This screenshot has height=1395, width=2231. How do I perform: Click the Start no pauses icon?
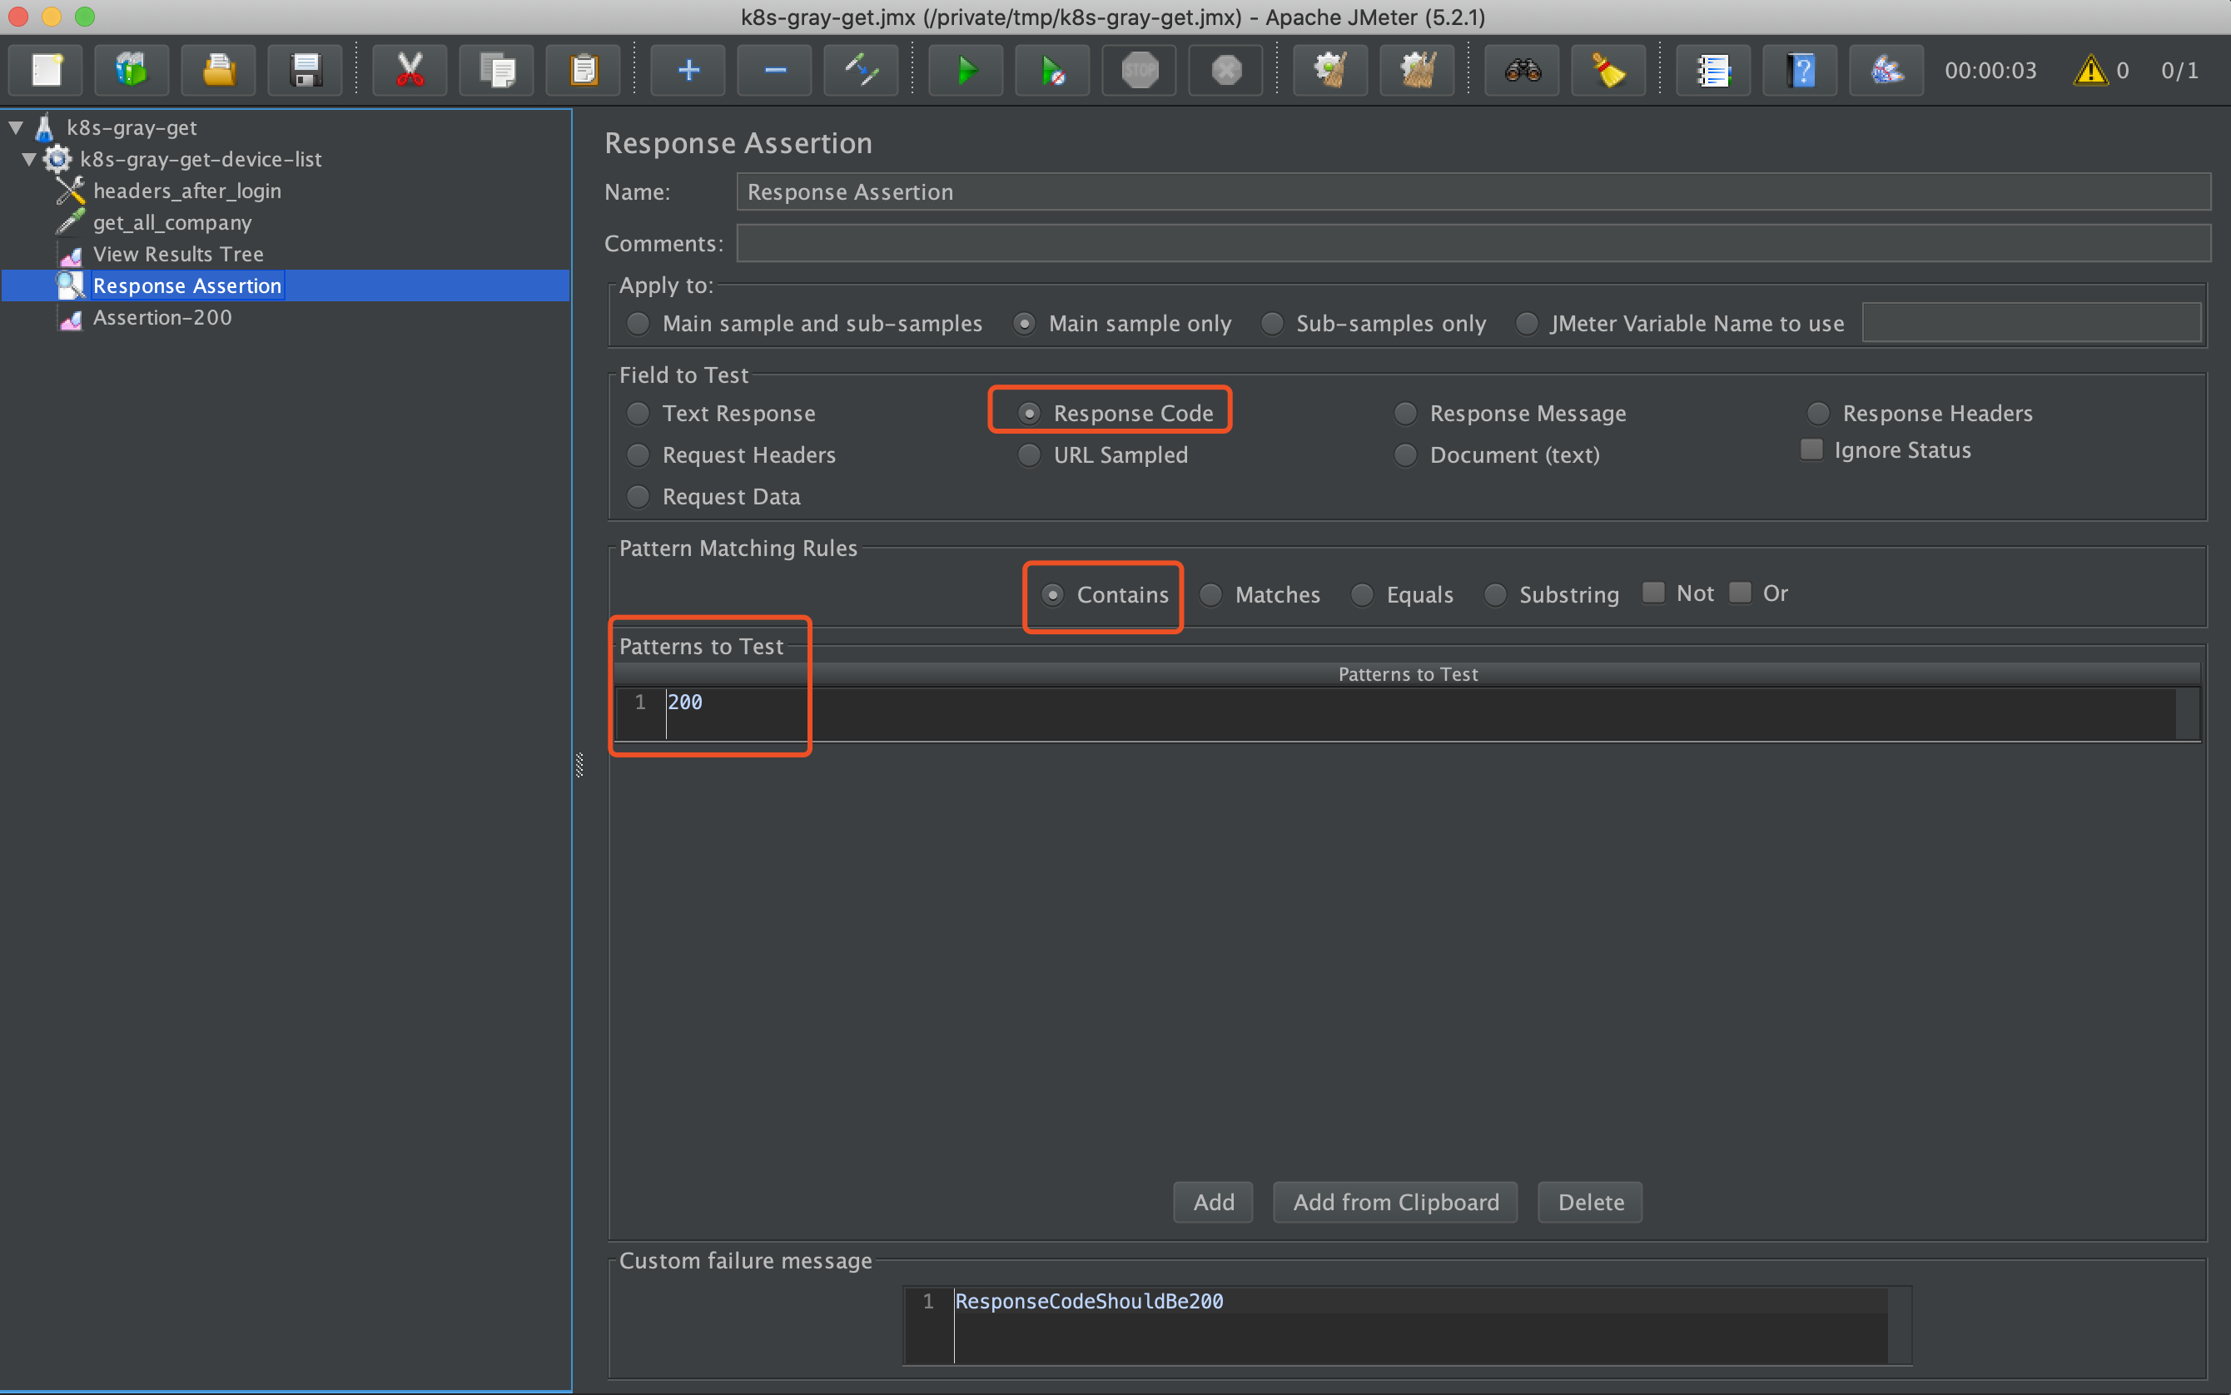1052,70
